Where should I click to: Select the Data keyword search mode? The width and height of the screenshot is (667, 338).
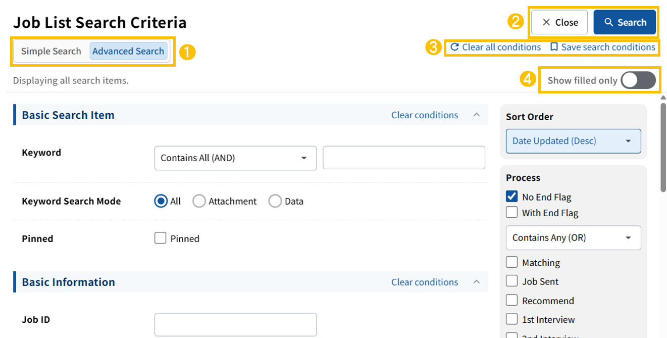click(275, 201)
